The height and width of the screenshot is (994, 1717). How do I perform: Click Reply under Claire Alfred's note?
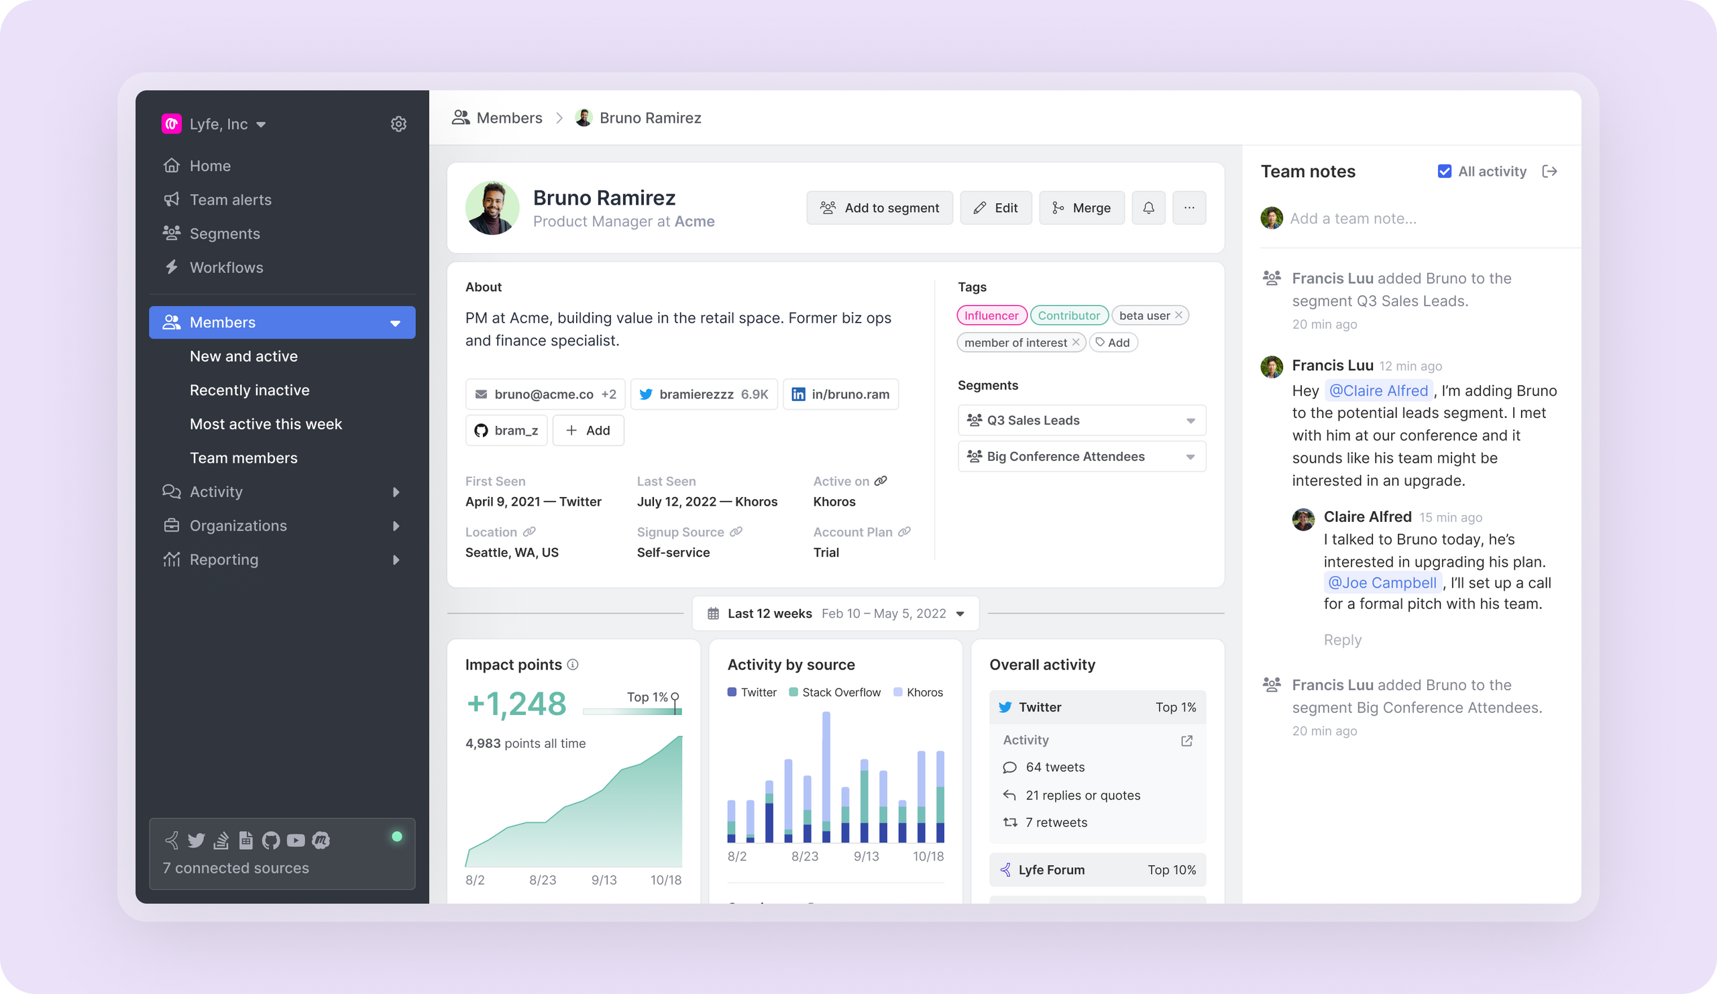click(x=1341, y=640)
